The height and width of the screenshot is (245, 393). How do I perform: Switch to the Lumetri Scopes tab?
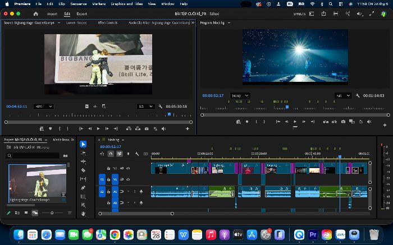coord(76,22)
